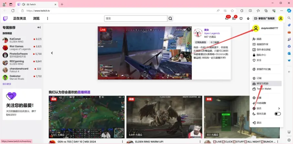Open the favorites list icon in Edge toolbar
Screen dimensions: 293x144
point(258,11)
